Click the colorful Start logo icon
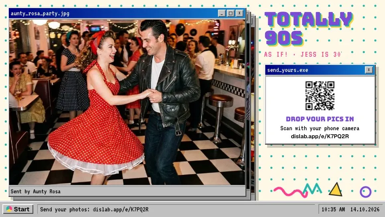 pos(9,209)
